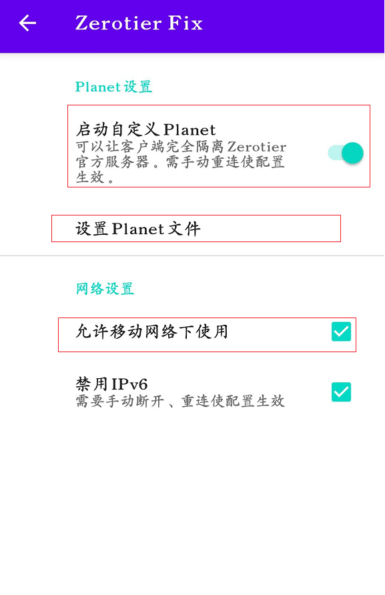This screenshot has height=595, width=385.
Task: Select the Zerotier Fix title text
Action: tap(139, 23)
